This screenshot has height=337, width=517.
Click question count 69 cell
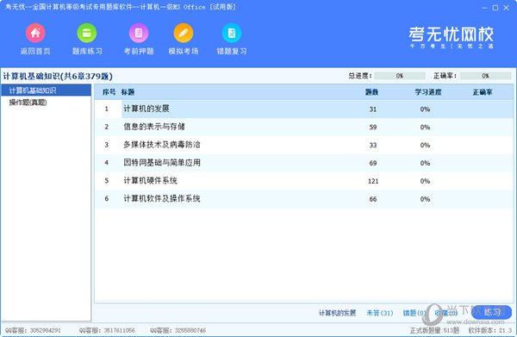click(x=373, y=163)
